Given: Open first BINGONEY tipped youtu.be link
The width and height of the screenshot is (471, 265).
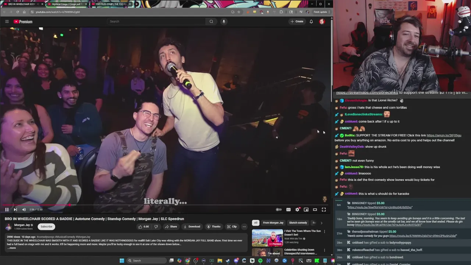Looking at the screenshot, I should coord(380,208).
